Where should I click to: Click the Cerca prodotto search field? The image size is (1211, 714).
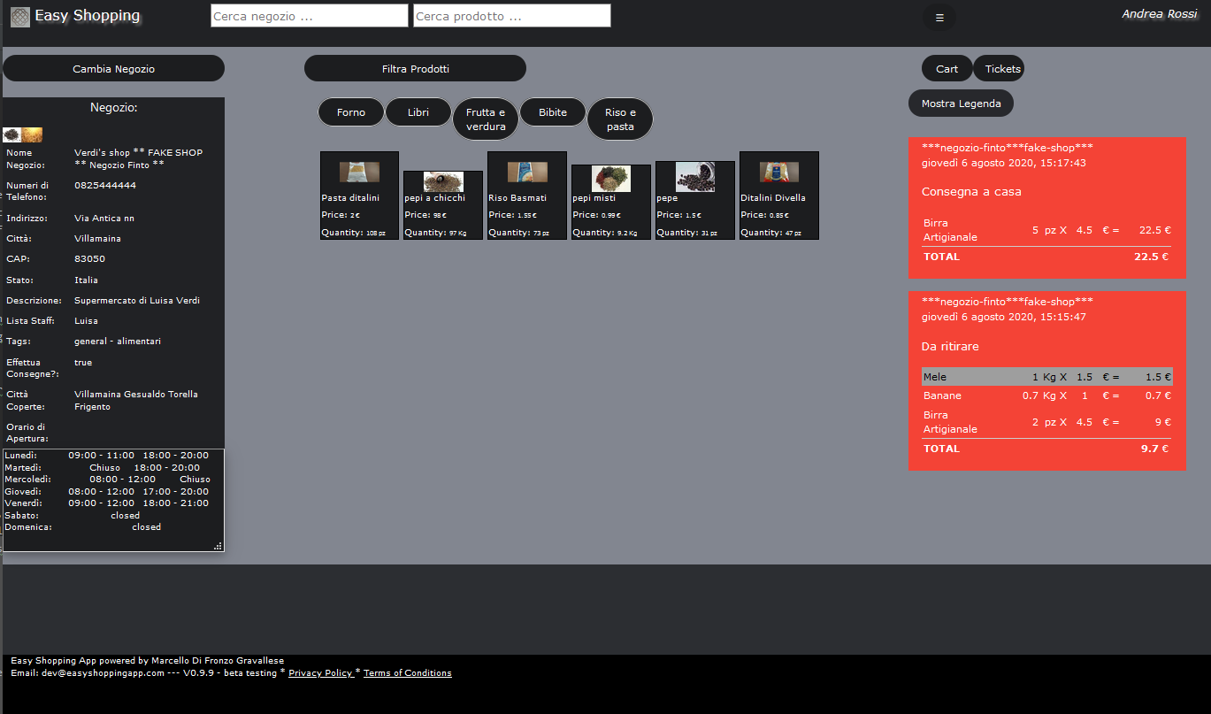(x=511, y=16)
